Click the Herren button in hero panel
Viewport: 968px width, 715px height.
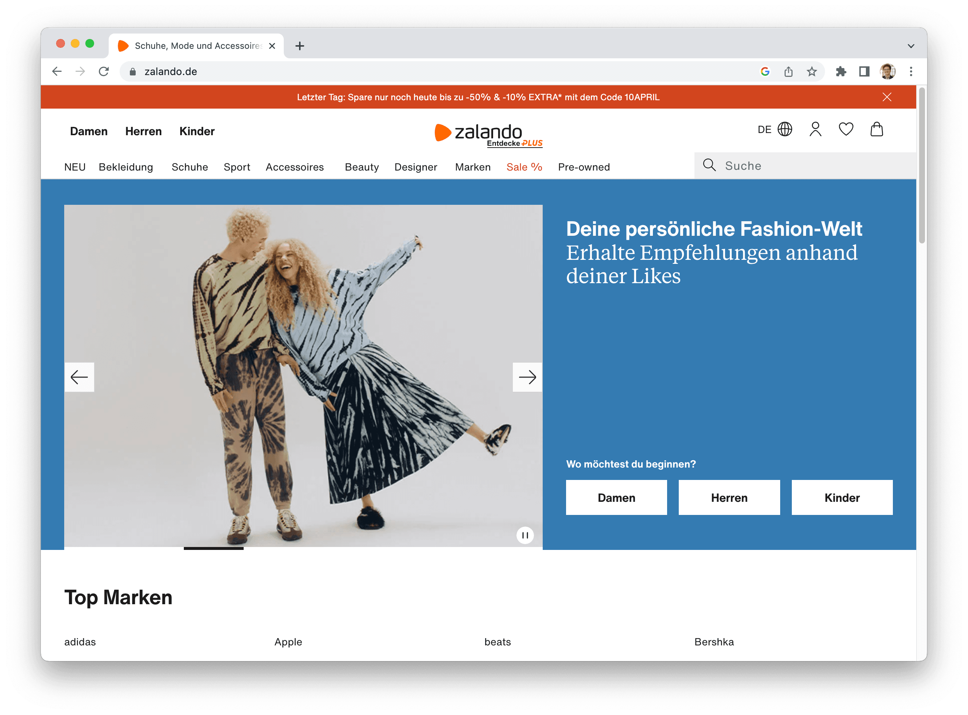[x=729, y=497]
